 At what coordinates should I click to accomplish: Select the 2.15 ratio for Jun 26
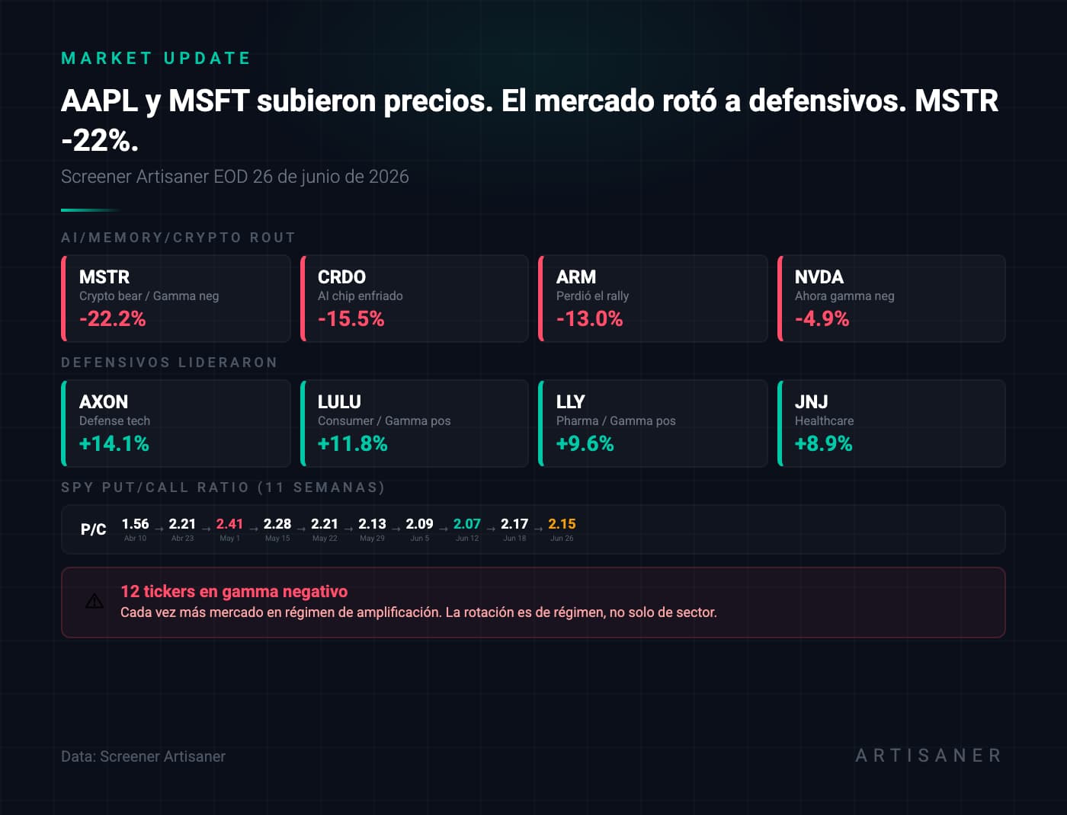pyautogui.click(x=562, y=524)
